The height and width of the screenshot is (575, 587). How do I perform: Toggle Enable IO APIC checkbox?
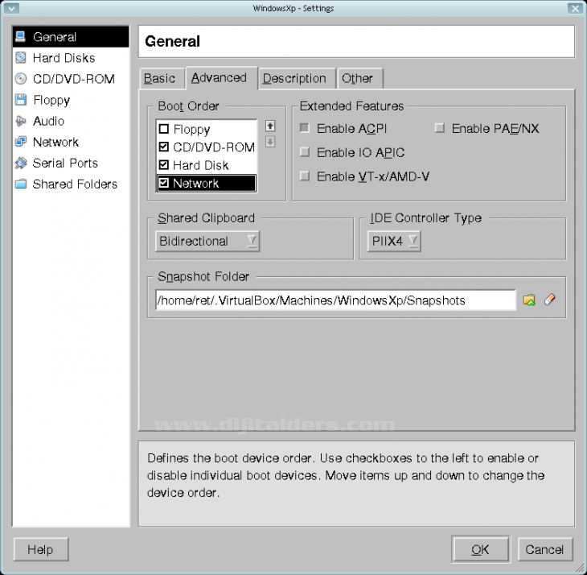[305, 152]
